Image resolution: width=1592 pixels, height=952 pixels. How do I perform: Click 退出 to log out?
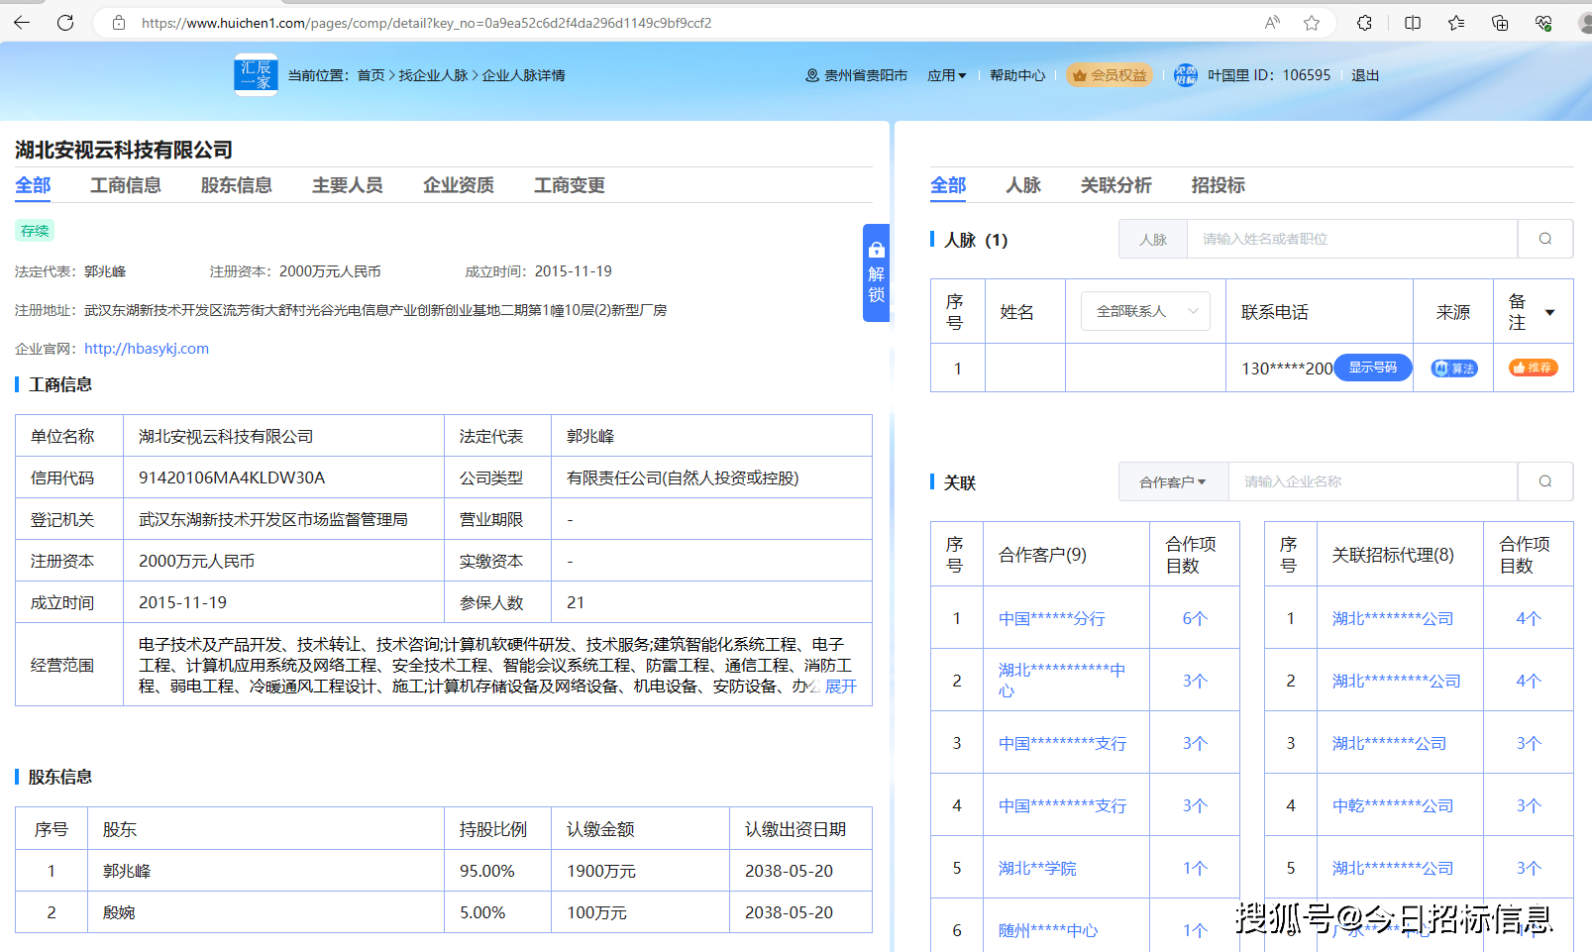tap(1365, 75)
